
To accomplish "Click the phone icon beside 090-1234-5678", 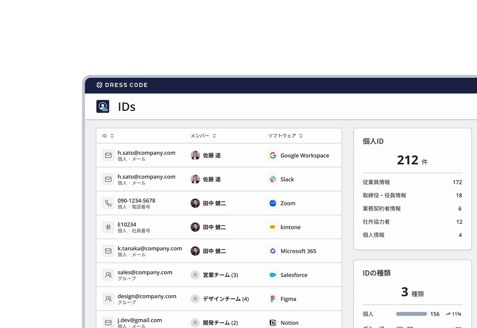I will (108, 203).
